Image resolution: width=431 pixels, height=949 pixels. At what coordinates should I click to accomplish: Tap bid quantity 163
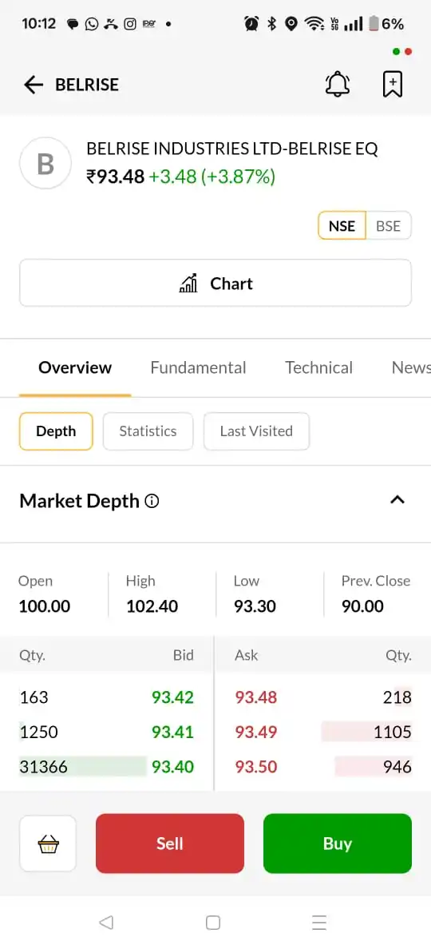pos(34,697)
